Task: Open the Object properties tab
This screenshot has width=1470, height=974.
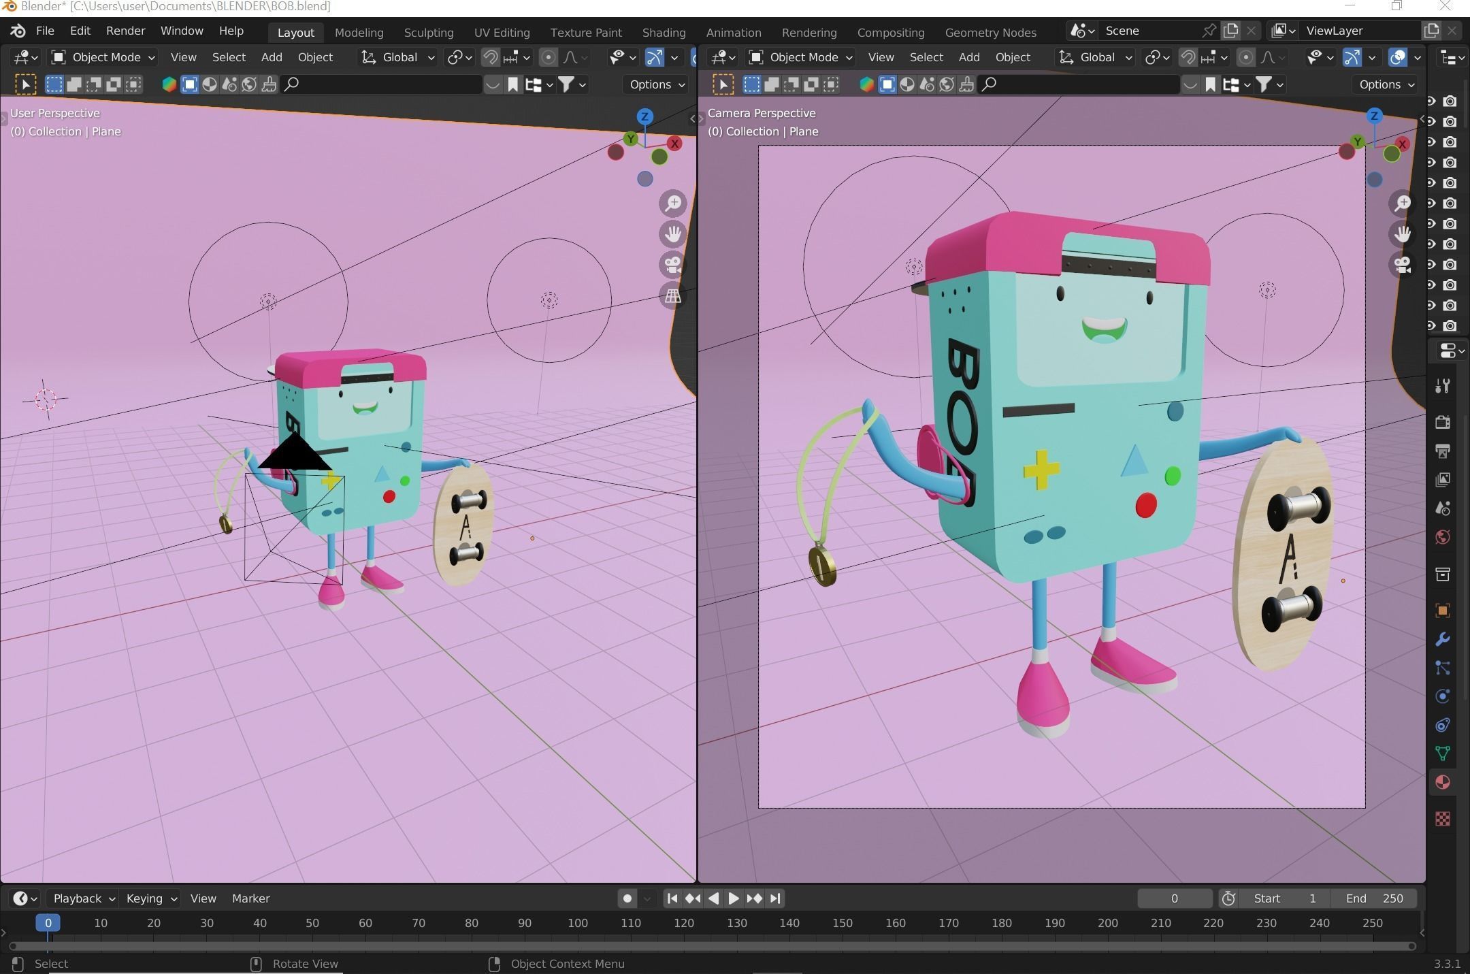Action: (x=1443, y=611)
